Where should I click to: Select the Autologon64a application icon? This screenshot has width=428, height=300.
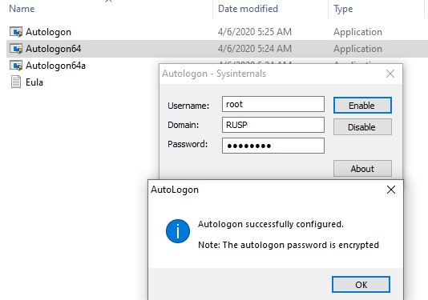point(16,66)
